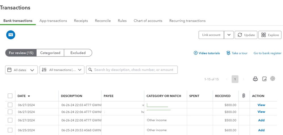Click the export icon next to print
Screen dimensions: 283x135
click(x=264, y=79)
